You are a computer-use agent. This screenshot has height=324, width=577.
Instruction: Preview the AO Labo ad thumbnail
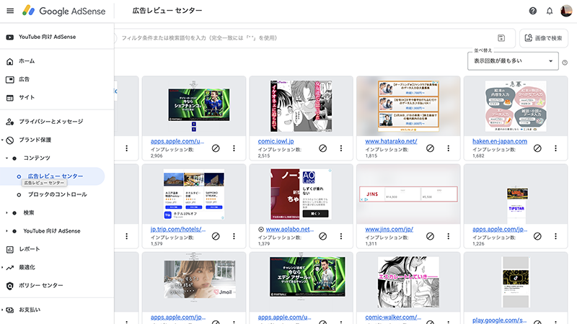coord(301,194)
